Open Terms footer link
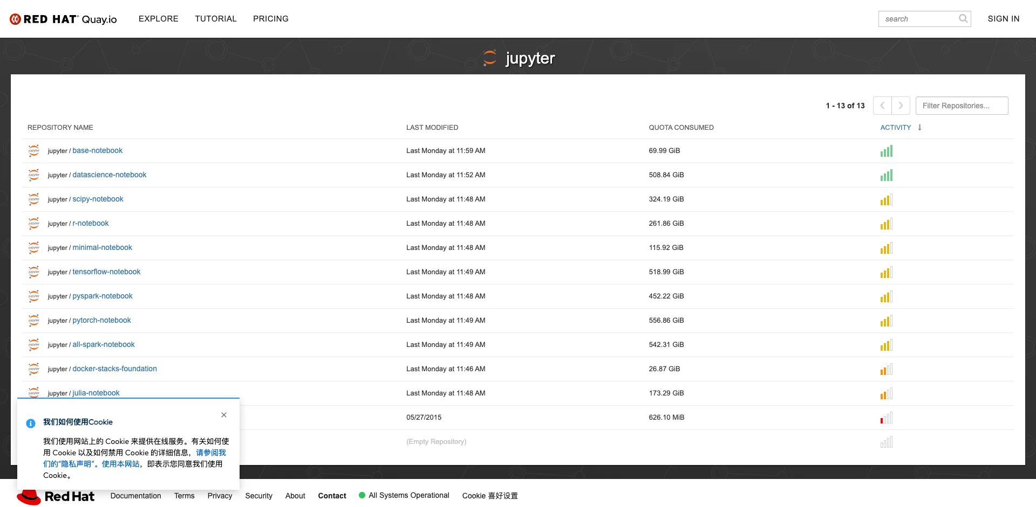This screenshot has width=1036, height=507. (184, 496)
